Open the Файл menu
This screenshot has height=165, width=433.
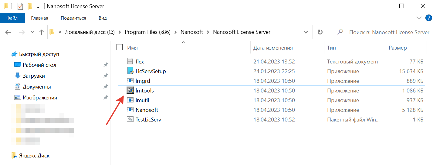coord(12,18)
